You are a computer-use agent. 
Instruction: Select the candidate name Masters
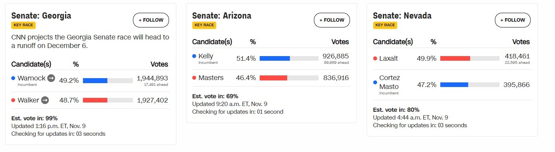[211, 78]
